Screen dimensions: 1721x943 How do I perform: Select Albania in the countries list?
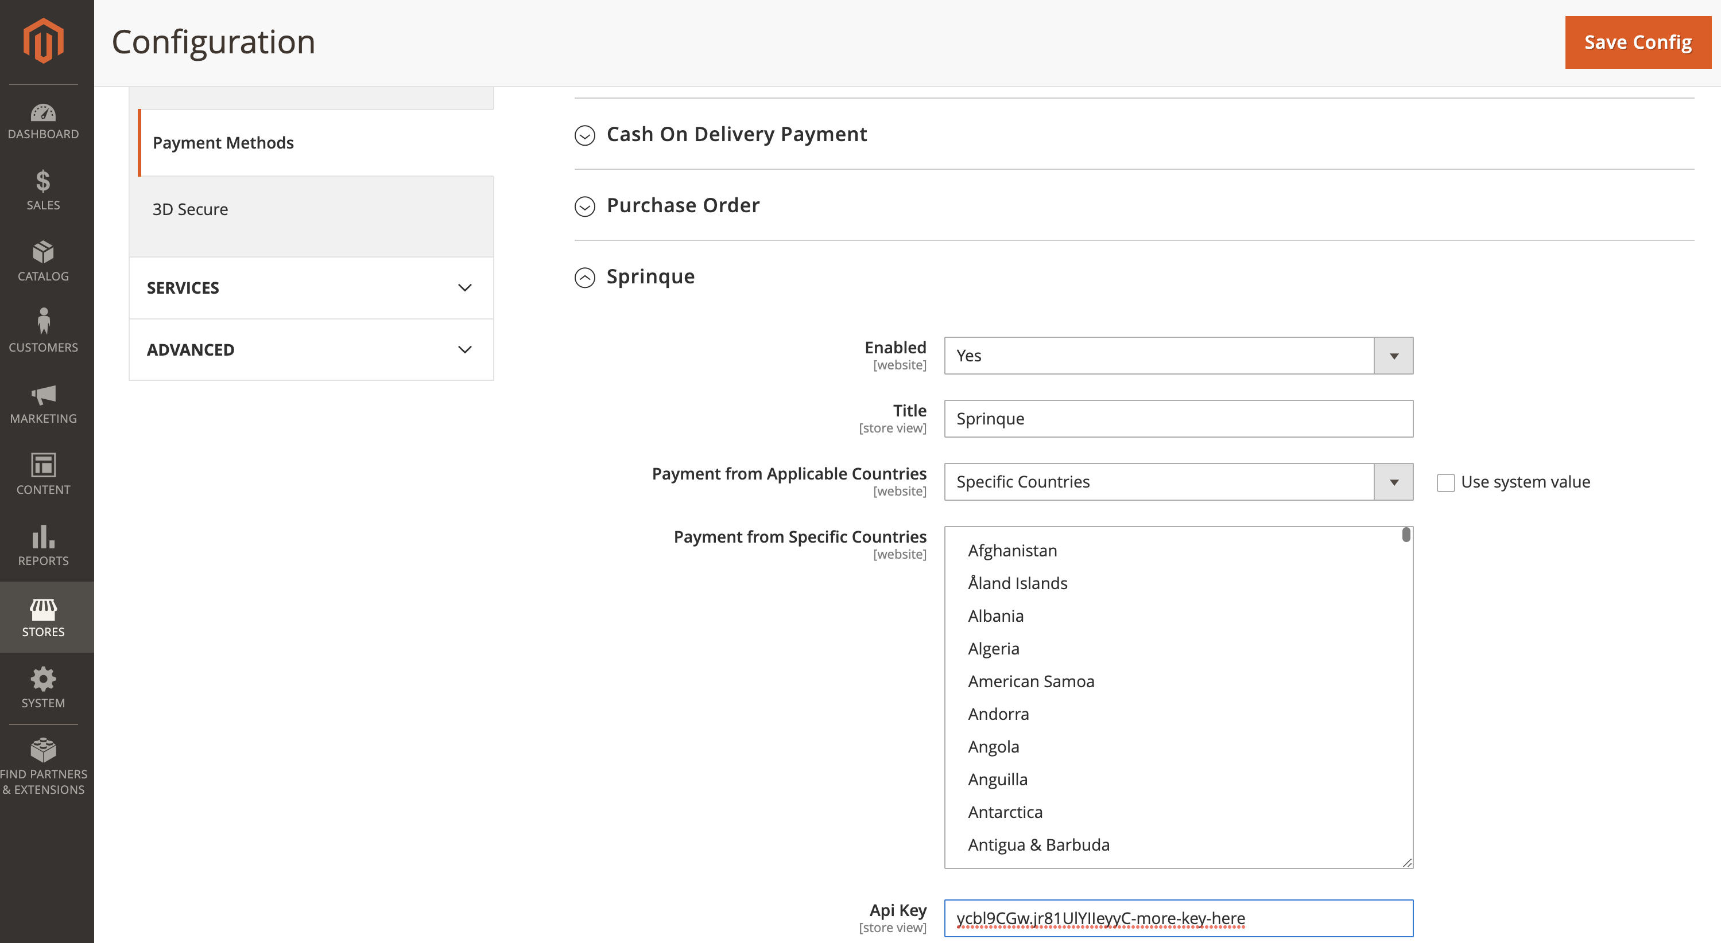point(995,616)
